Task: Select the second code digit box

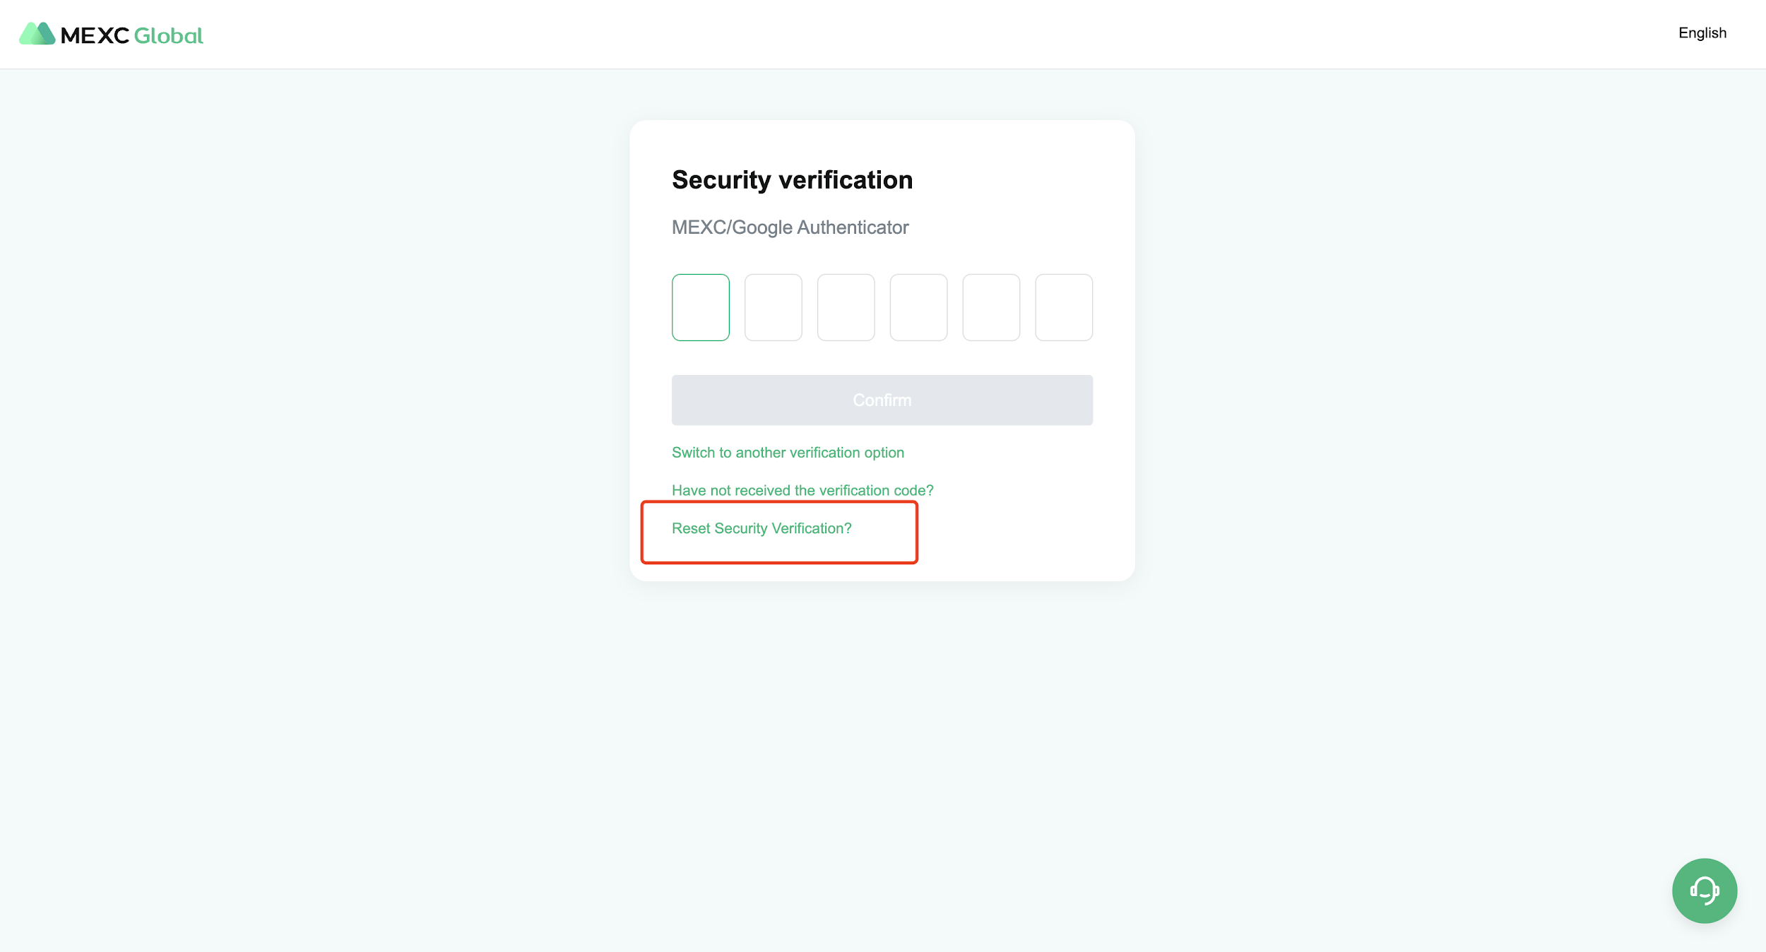Action: coord(773,307)
